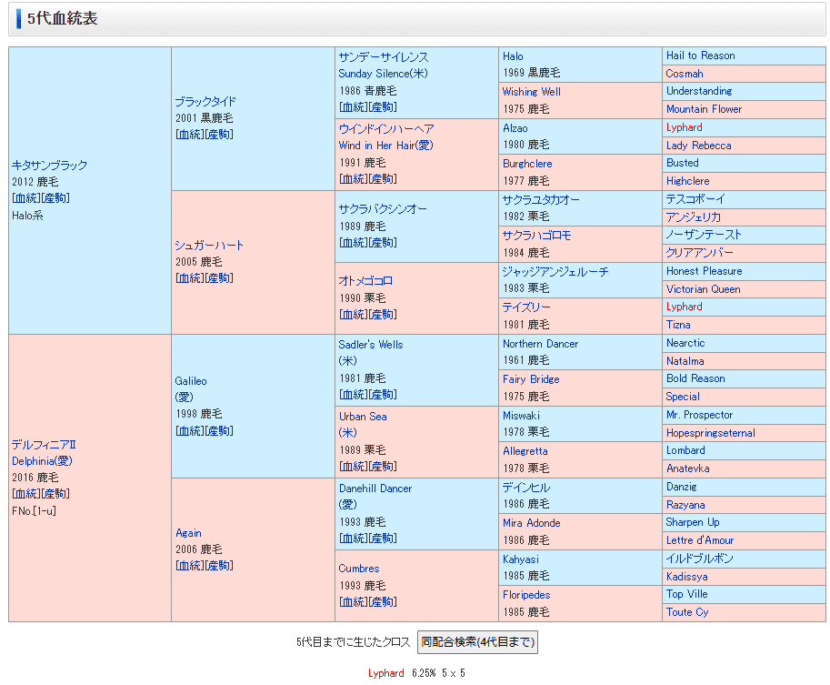Open ノーザンテースト link
This screenshot has width=830, height=685.
tap(704, 235)
